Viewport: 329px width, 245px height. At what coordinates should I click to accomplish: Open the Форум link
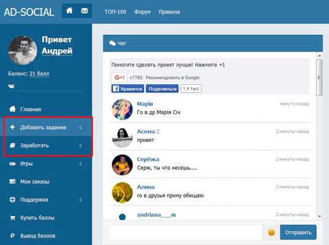[x=142, y=12]
